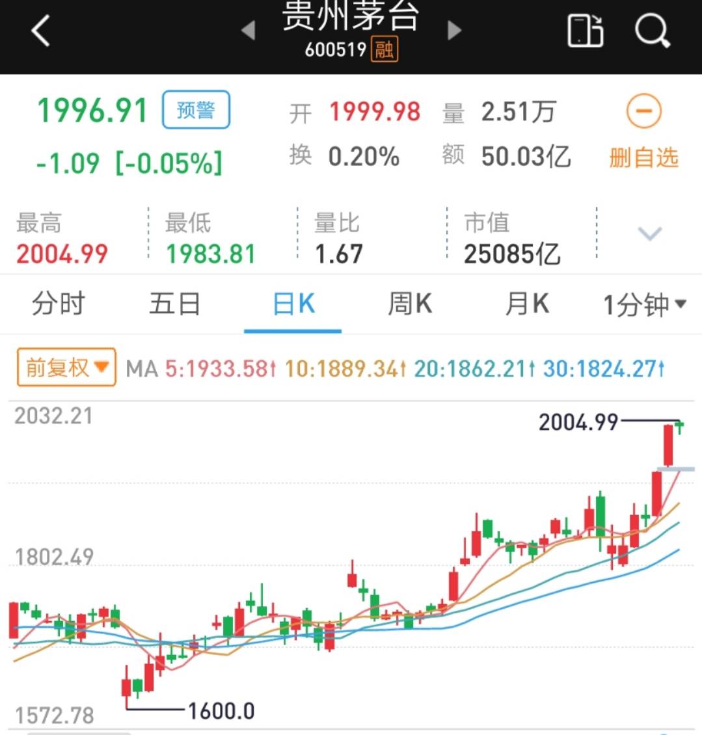Tap the orange minus remove-from-watchlist icon

tap(644, 111)
